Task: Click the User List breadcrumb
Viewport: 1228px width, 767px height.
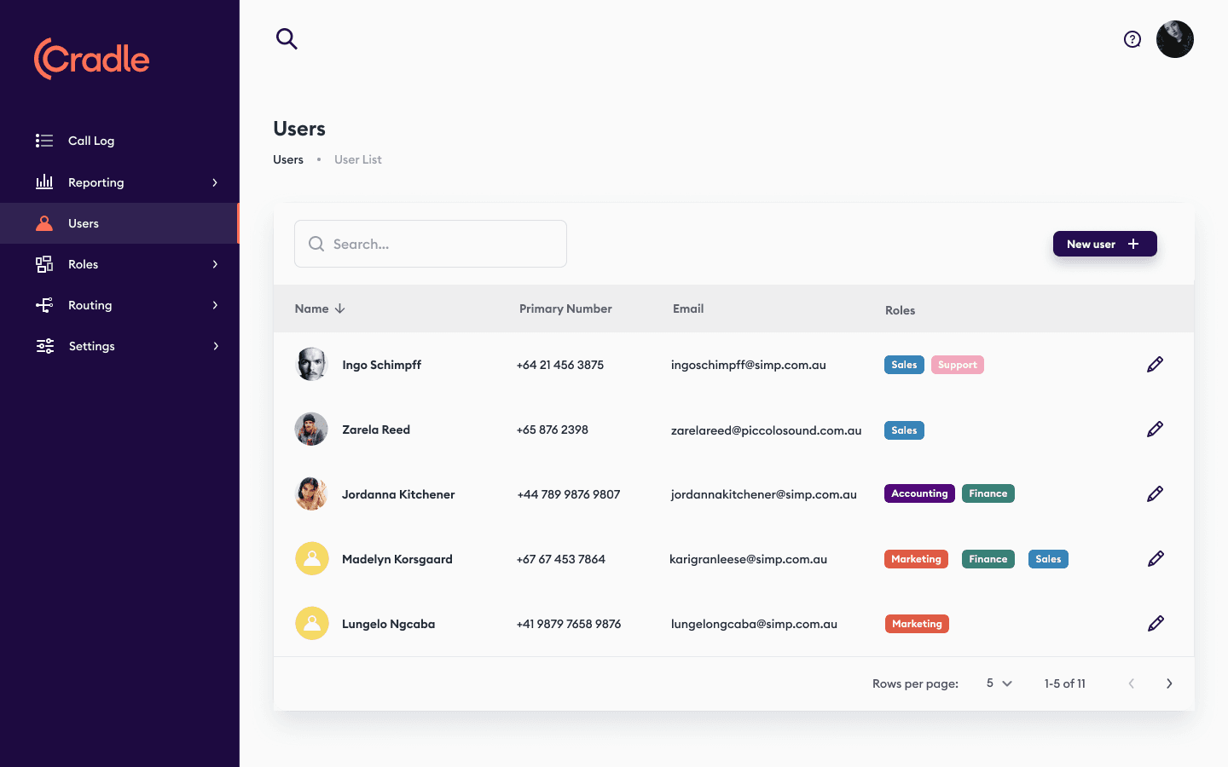Action: click(x=357, y=159)
